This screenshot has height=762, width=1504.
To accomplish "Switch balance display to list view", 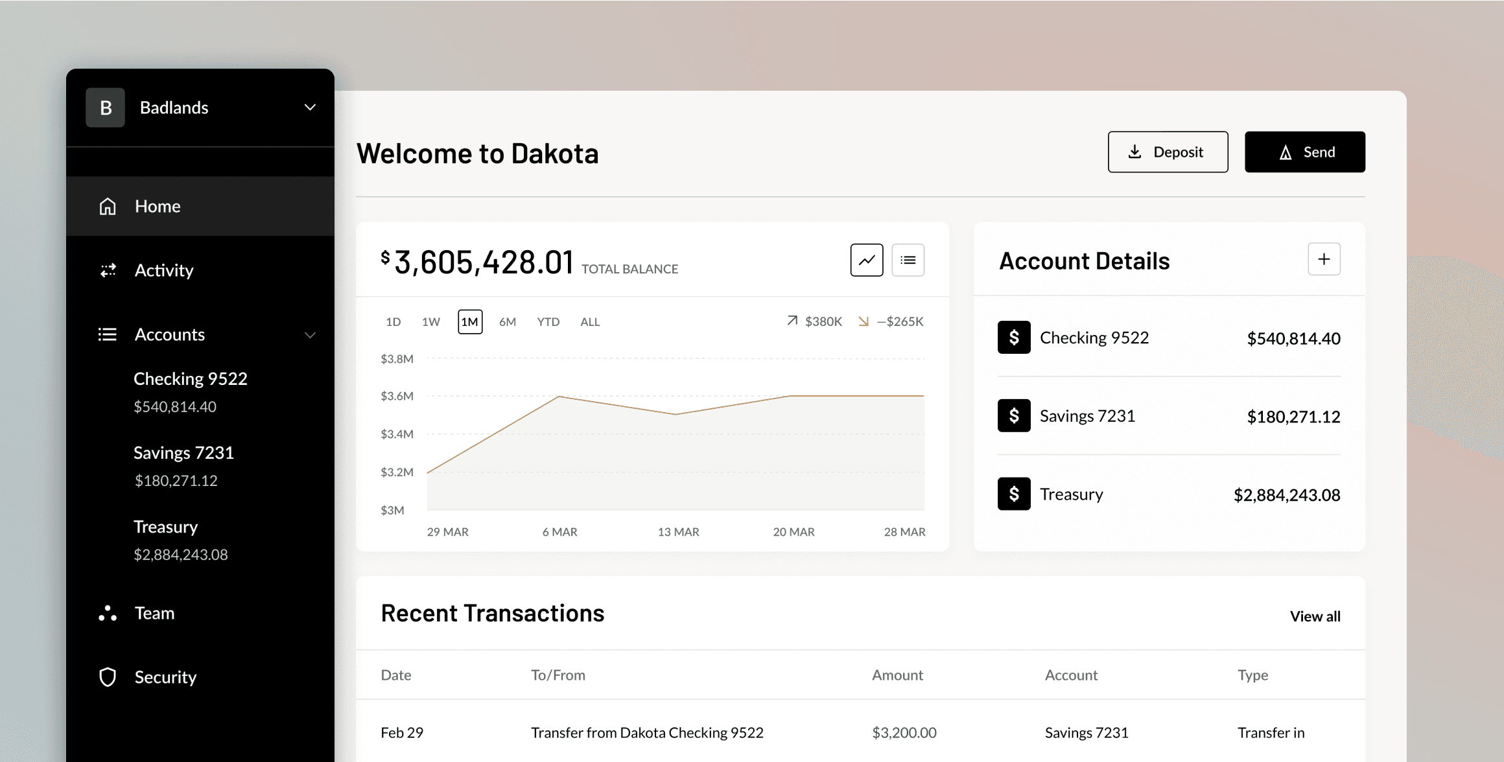I will (908, 259).
